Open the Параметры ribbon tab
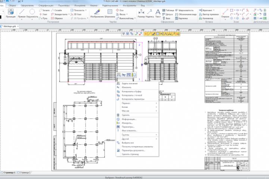Image resolution: width=269 pixels, height=179 pixels. pyautogui.click(x=64, y=6)
